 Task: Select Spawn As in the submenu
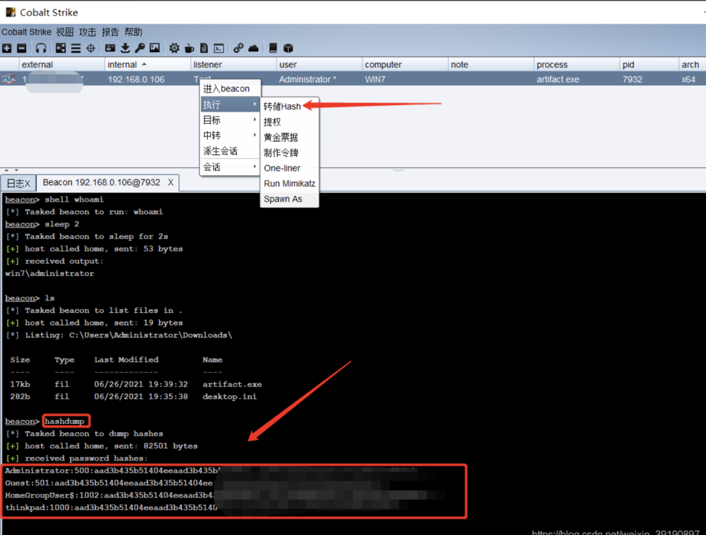pos(290,199)
